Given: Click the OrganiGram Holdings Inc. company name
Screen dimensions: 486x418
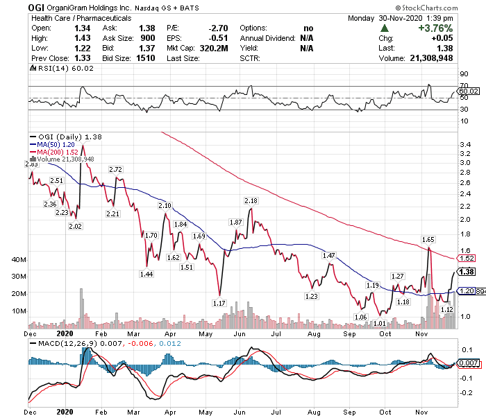Looking at the screenshot, I should (89, 8).
